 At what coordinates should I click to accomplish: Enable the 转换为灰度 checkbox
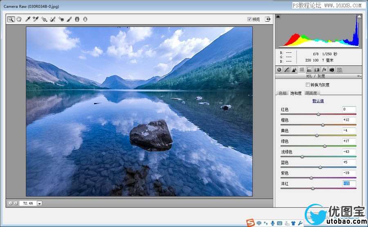tap(307, 85)
